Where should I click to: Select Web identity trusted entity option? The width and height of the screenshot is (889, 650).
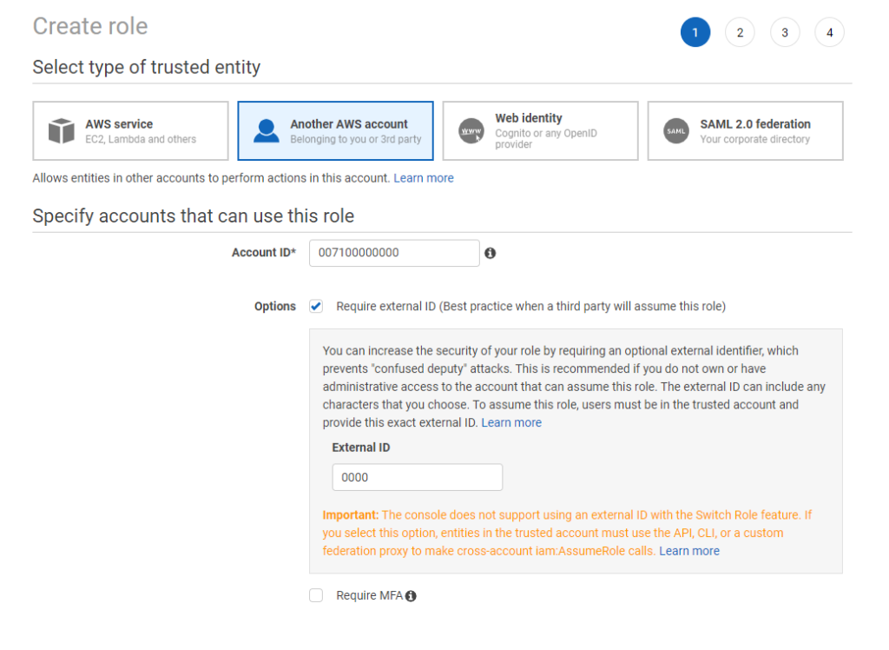click(540, 131)
